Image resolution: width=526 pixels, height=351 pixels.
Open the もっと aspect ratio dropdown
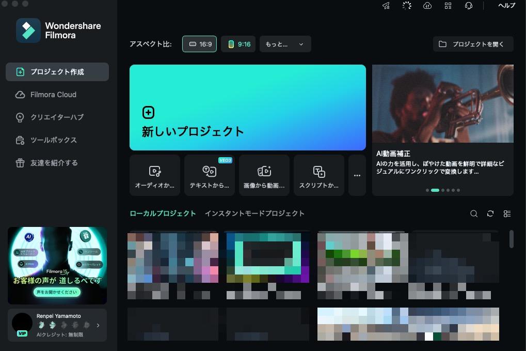pos(285,44)
